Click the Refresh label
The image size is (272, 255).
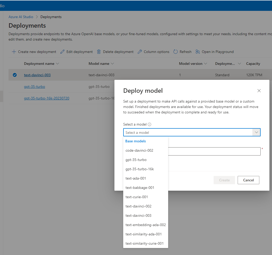point(185,52)
